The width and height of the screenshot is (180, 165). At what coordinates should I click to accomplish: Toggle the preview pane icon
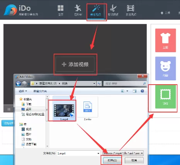coord(135,91)
